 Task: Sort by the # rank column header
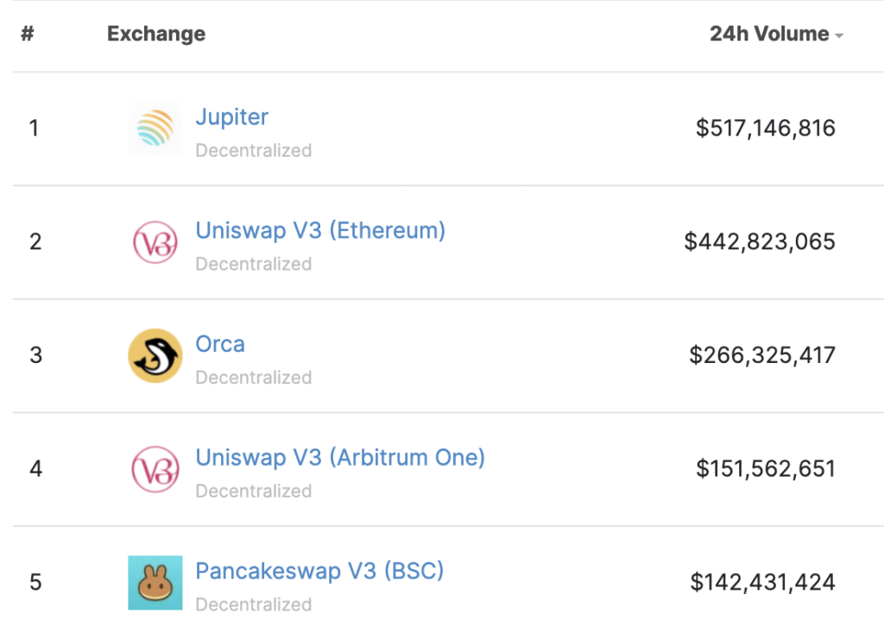tap(27, 34)
